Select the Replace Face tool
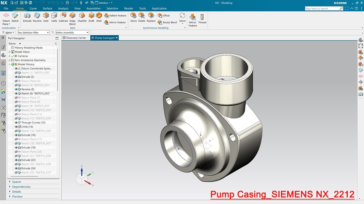Image resolution: width=364 pixels, height=204 pixels. 151,17
